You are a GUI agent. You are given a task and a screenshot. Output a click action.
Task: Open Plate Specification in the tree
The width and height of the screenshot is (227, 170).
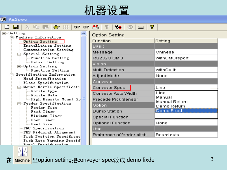coord(46,83)
